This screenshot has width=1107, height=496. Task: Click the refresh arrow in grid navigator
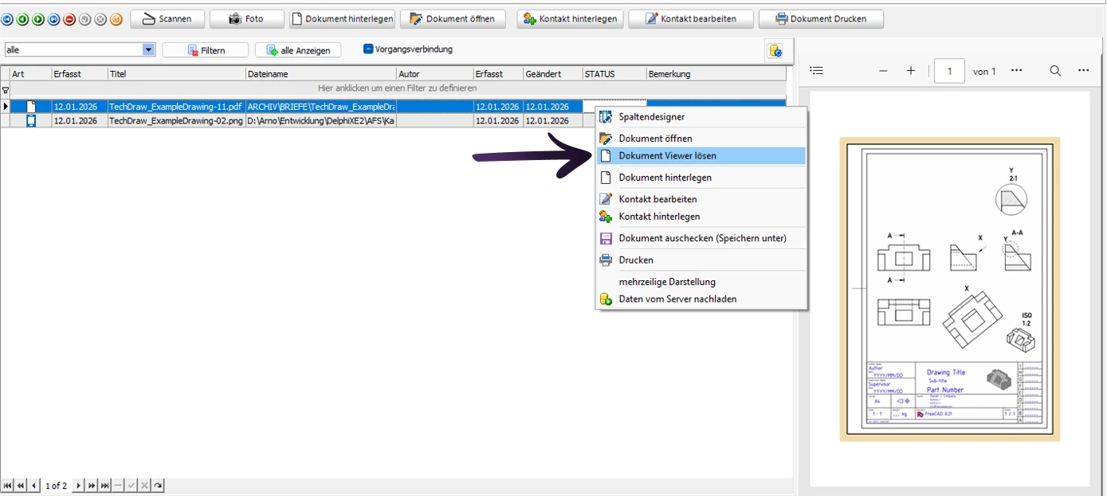point(158,486)
